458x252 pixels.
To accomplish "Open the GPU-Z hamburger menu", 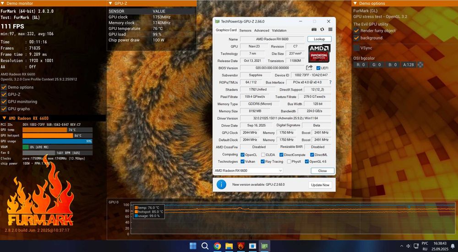I will pyautogui.click(x=330, y=29).
